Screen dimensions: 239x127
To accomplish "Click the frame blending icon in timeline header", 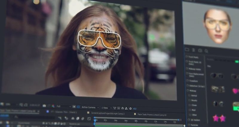I will coord(78,118).
